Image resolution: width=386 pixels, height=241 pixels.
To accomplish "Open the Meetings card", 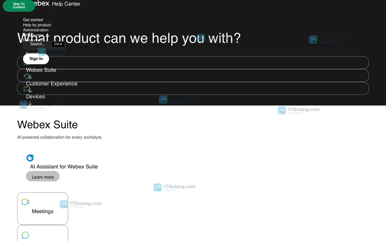I will pyautogui.click(x=43, y=208).
